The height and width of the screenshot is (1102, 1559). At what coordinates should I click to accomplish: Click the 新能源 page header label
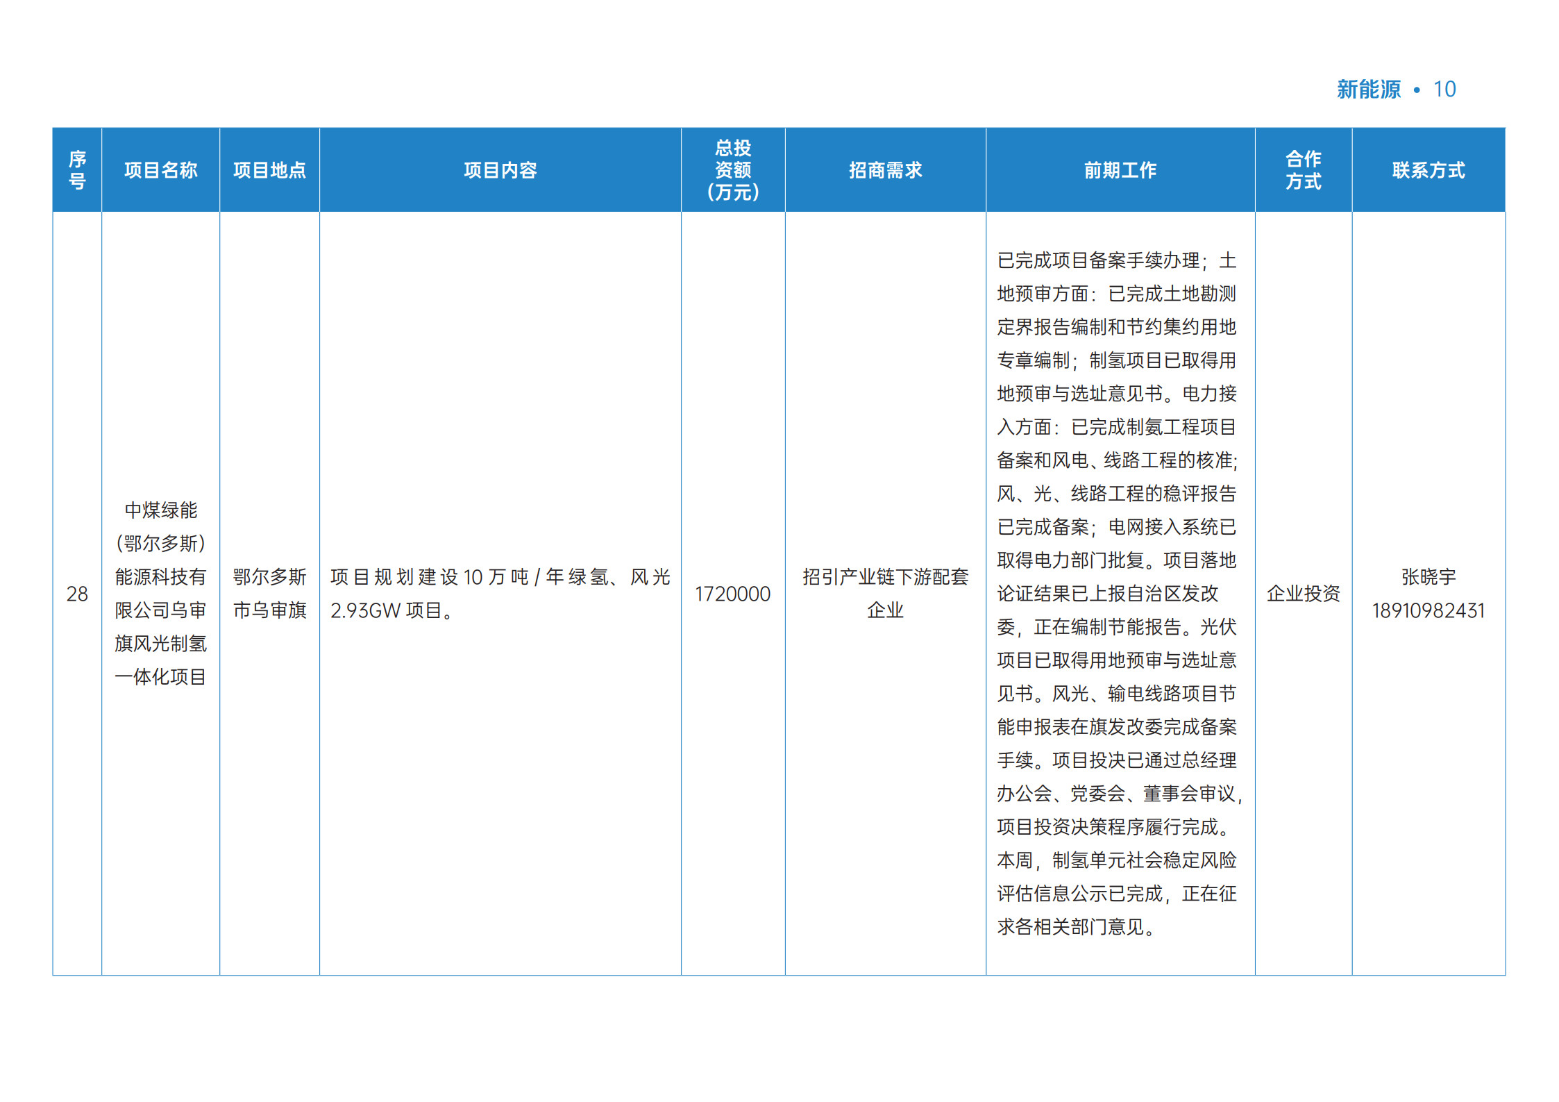coord(1368,90)
